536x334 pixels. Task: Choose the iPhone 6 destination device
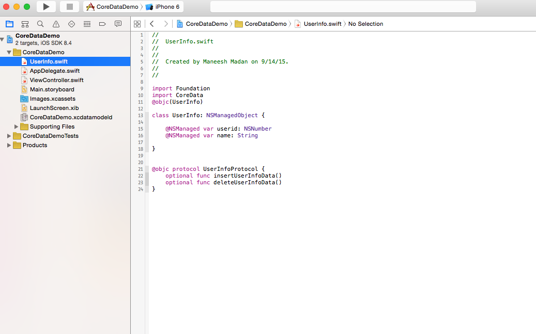[162, 7]
